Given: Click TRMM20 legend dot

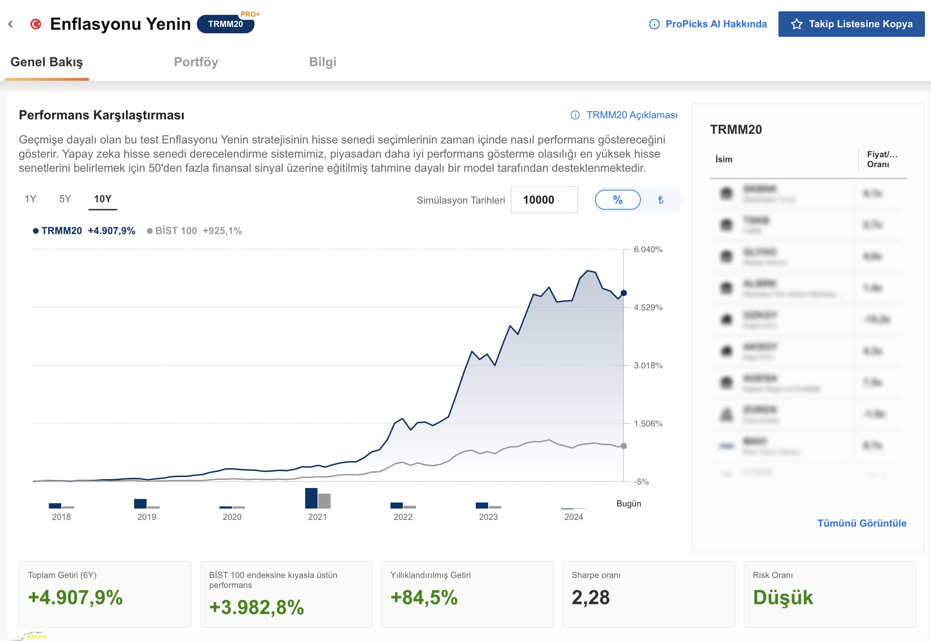Looking at the screenshot, I should [36, 231].
